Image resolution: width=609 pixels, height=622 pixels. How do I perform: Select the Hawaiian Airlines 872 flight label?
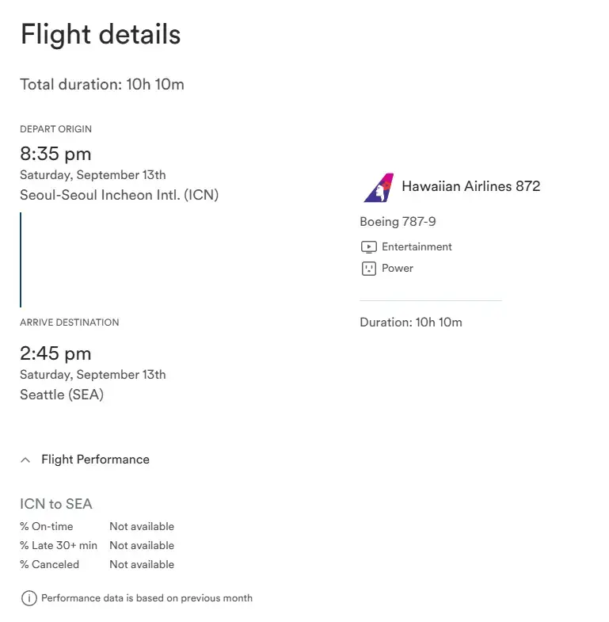[470, 186]
